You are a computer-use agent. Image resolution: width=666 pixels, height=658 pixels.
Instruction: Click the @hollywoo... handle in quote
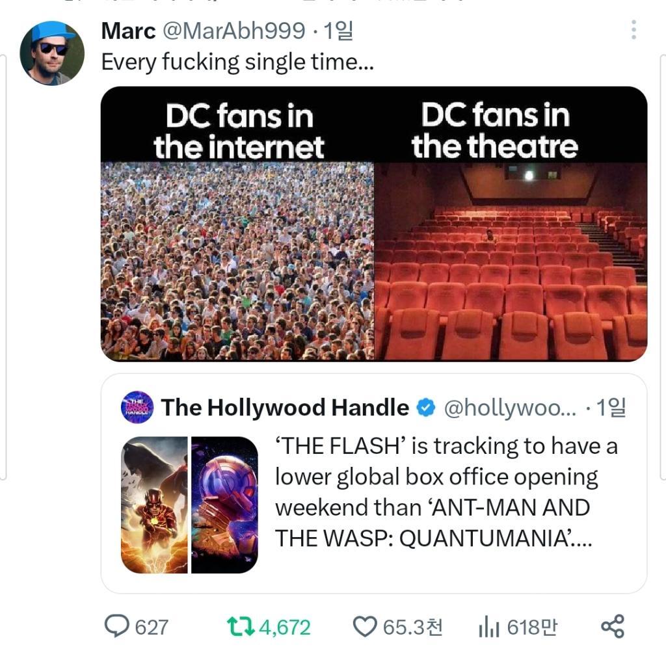(510, 408)
